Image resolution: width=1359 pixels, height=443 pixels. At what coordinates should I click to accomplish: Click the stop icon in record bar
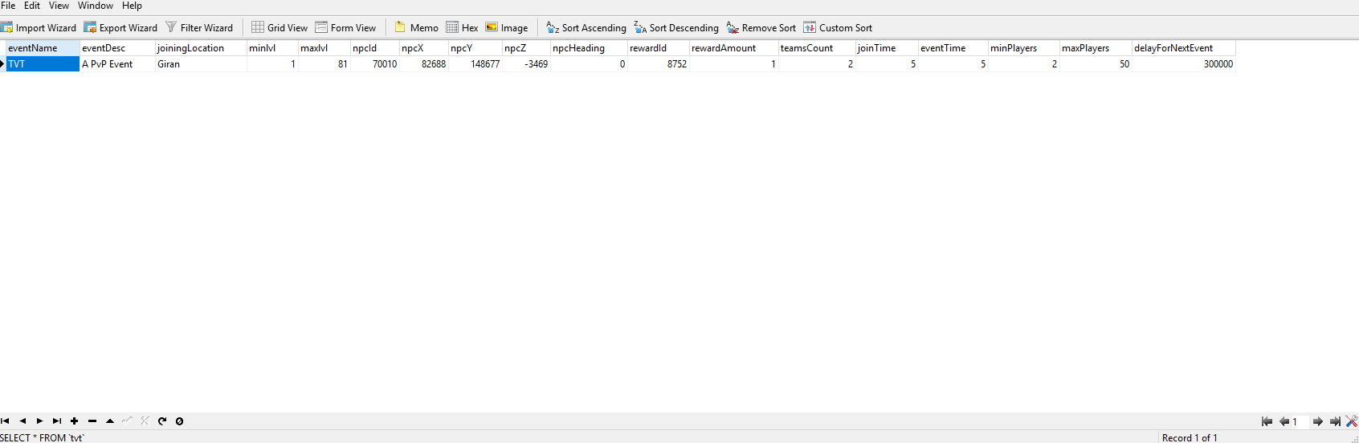coord(179,421)
